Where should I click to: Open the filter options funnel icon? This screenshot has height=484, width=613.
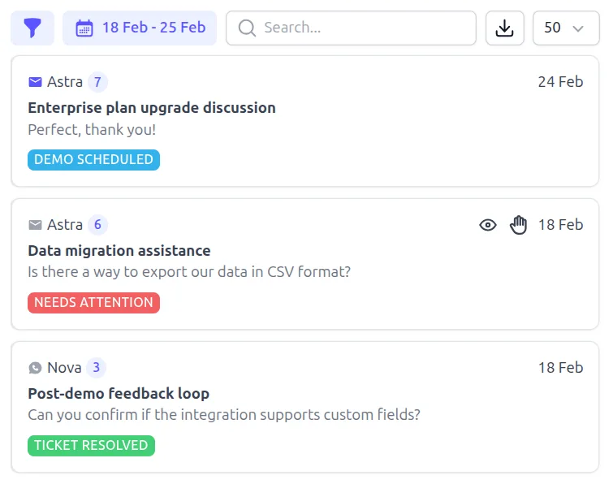[32, 28]
